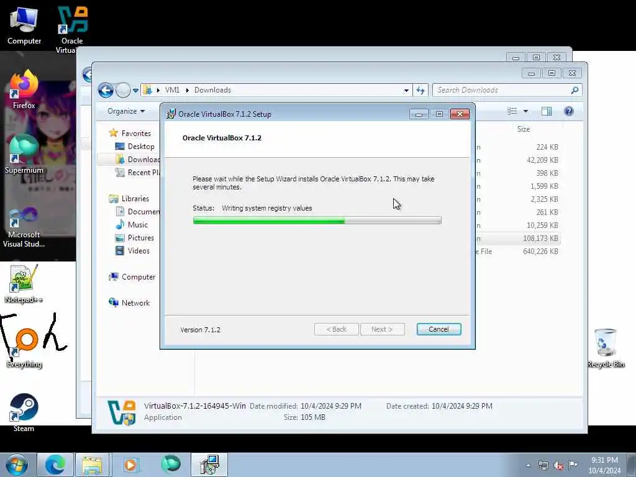Screen dimensions: 636x477
Task: Select Libraries in navigation pane
Action: 135,198
